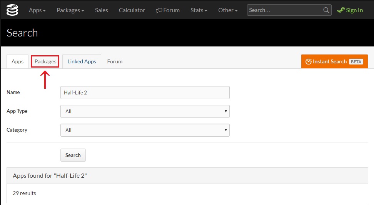Click the Name input field

pyautogui.click(x=145, y=93)
